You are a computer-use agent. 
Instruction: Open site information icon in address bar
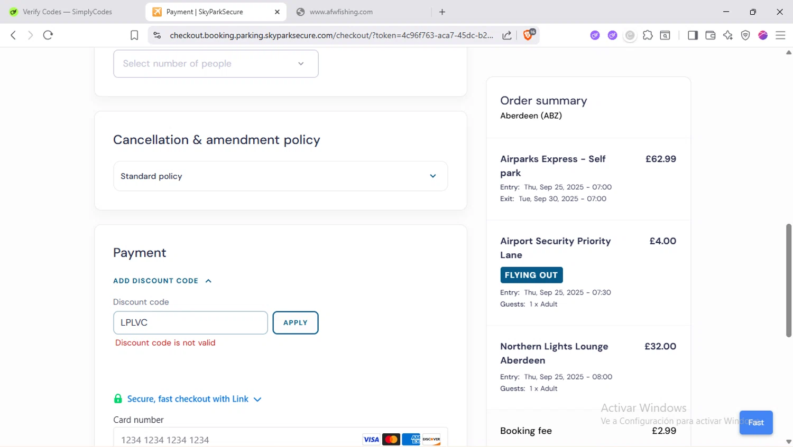[157, 35]
